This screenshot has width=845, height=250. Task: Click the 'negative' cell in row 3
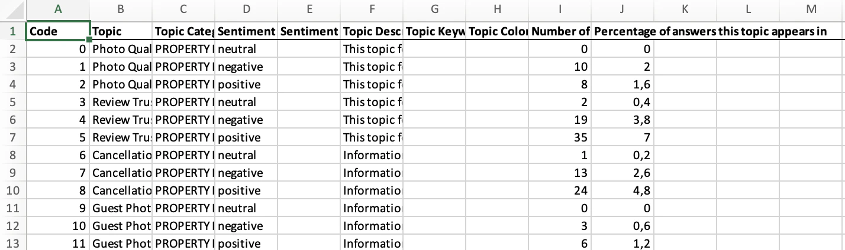pos(246,67)
